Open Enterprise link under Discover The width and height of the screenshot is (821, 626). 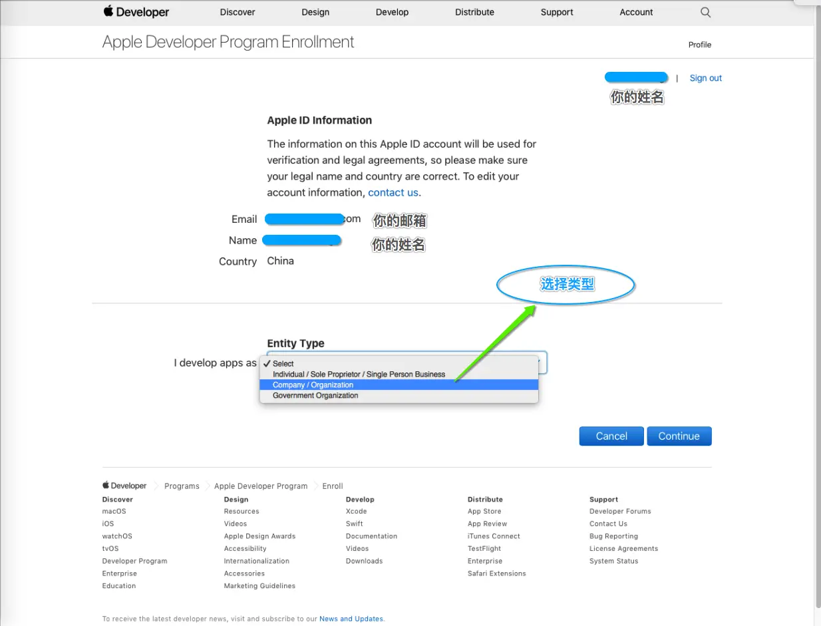coord(119,573)
